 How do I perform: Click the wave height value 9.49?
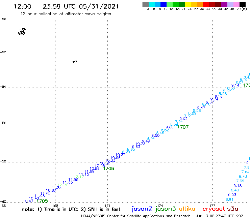click(146, 141)
